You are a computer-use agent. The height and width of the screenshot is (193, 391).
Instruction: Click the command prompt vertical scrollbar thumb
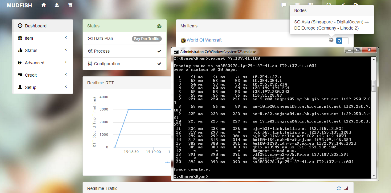tap(374, 86)
